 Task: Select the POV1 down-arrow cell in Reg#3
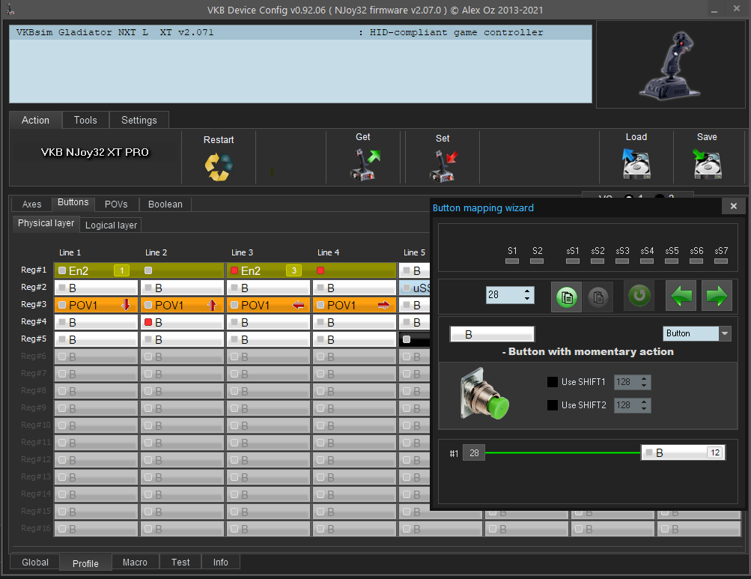(x=97, y=305)
